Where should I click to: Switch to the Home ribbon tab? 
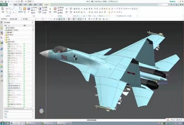[x=11, y=4]
